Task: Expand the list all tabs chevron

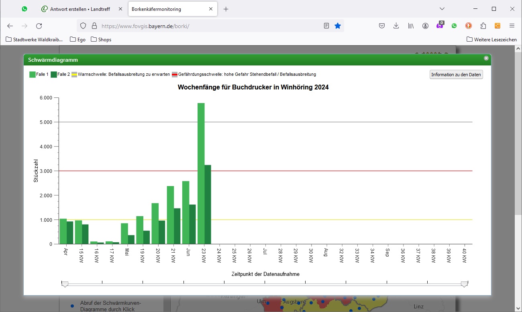Action: pos(442,9)
